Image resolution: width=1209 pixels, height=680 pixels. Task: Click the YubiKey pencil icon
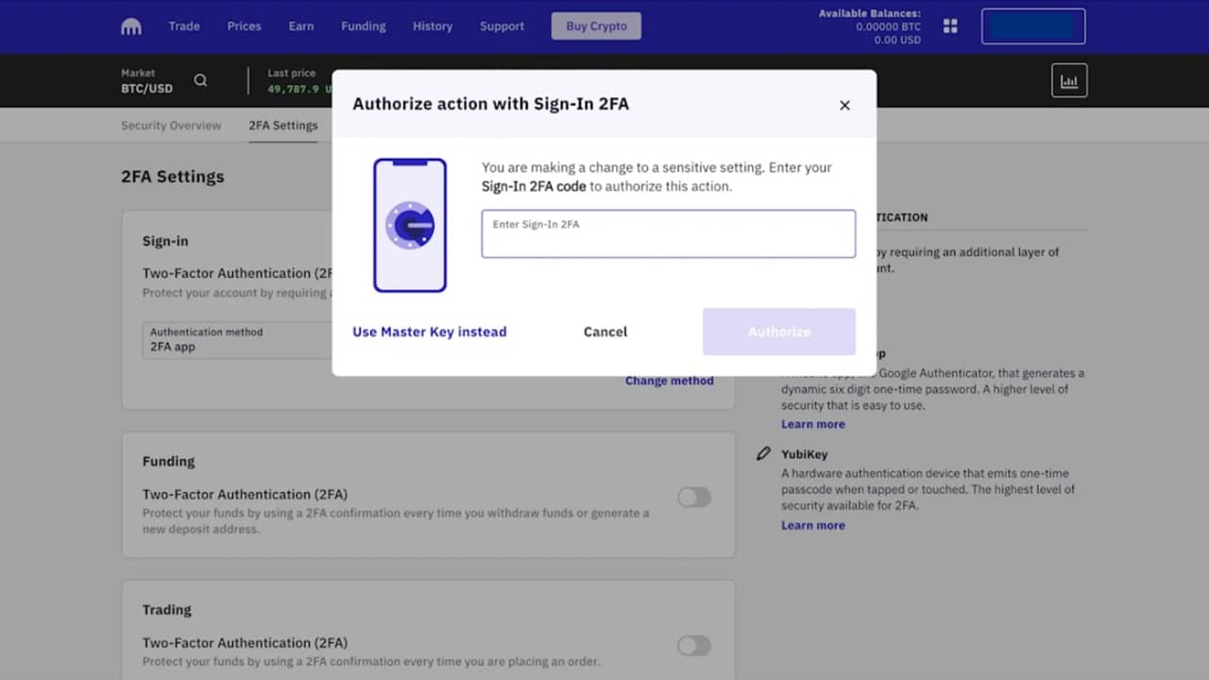(763, 454)
